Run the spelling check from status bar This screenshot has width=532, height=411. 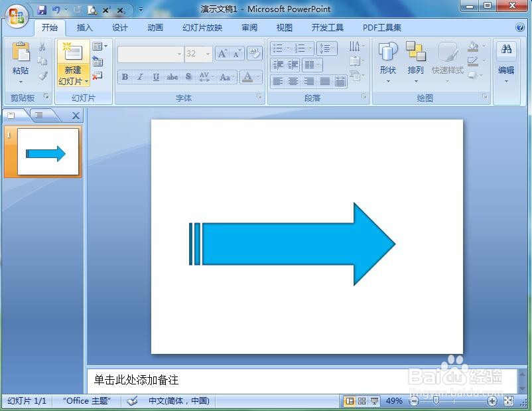coord(132,401)
